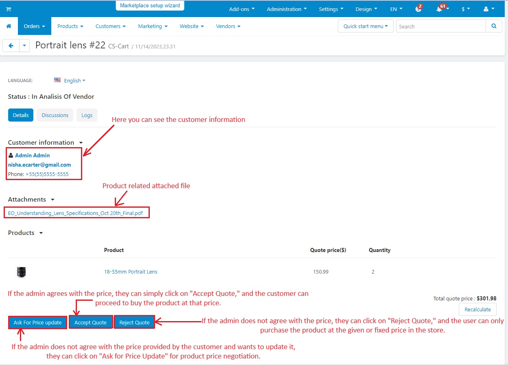Switch to the Logs tab
The image size is (508, 365).
87,115
